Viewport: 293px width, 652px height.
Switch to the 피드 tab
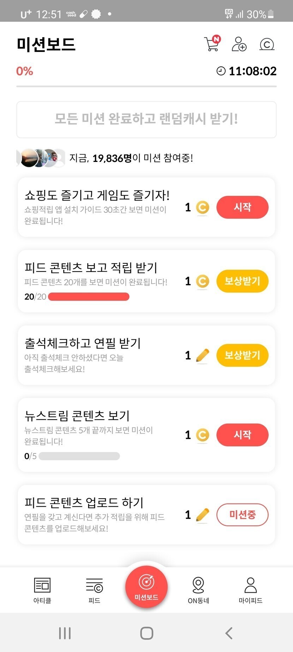[x=94, y=590]
